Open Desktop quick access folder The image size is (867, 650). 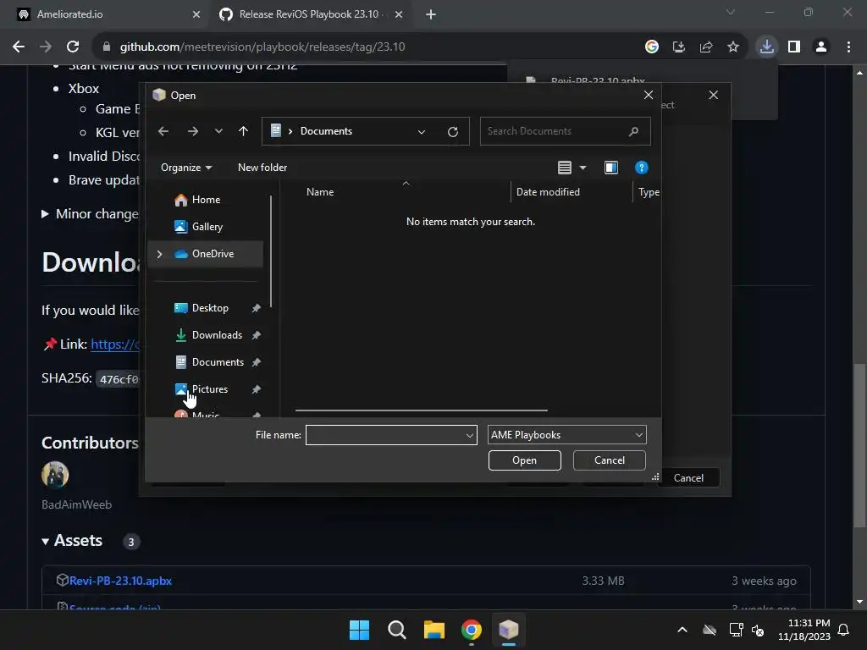[x=210, y=308]
